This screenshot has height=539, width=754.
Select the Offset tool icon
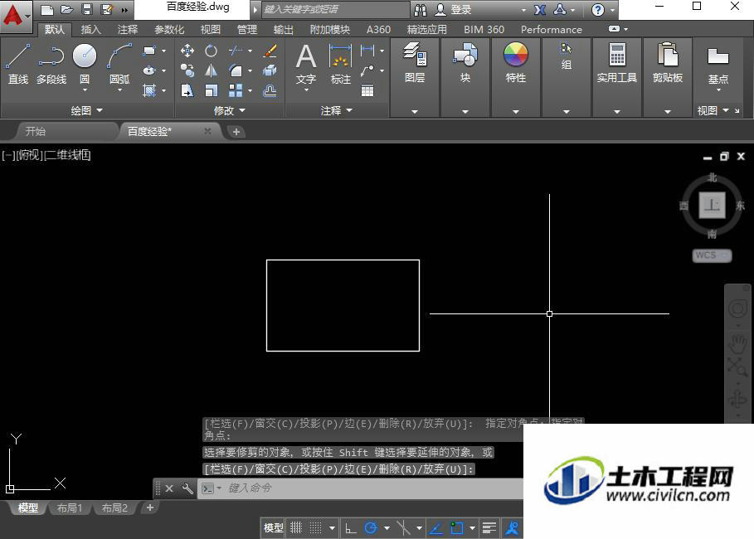tap(270, 90)
